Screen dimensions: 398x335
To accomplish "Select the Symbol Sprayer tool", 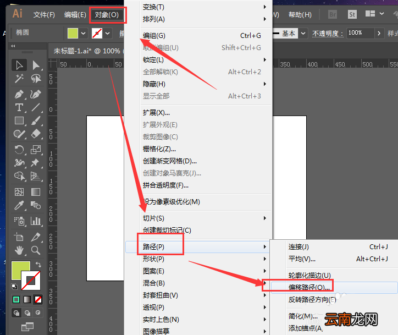I will coord(19,221).
